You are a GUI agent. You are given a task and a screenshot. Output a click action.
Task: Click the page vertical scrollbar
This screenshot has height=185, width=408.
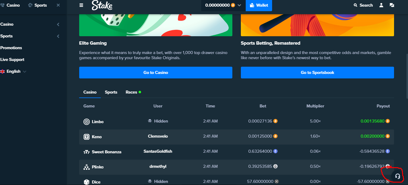[x=406, y=76]
